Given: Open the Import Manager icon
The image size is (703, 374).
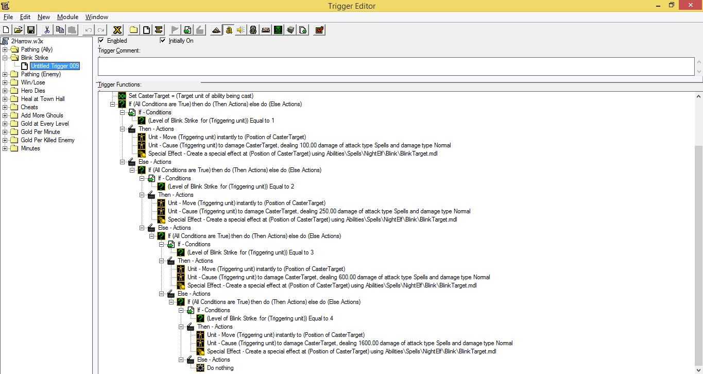Looking at the screenshot, I should (303, 30).
